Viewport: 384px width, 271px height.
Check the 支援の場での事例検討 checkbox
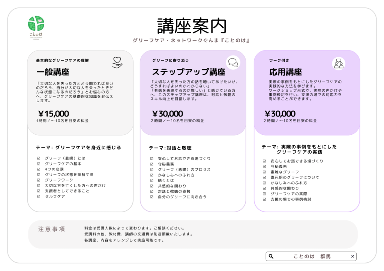click(265, 199)
